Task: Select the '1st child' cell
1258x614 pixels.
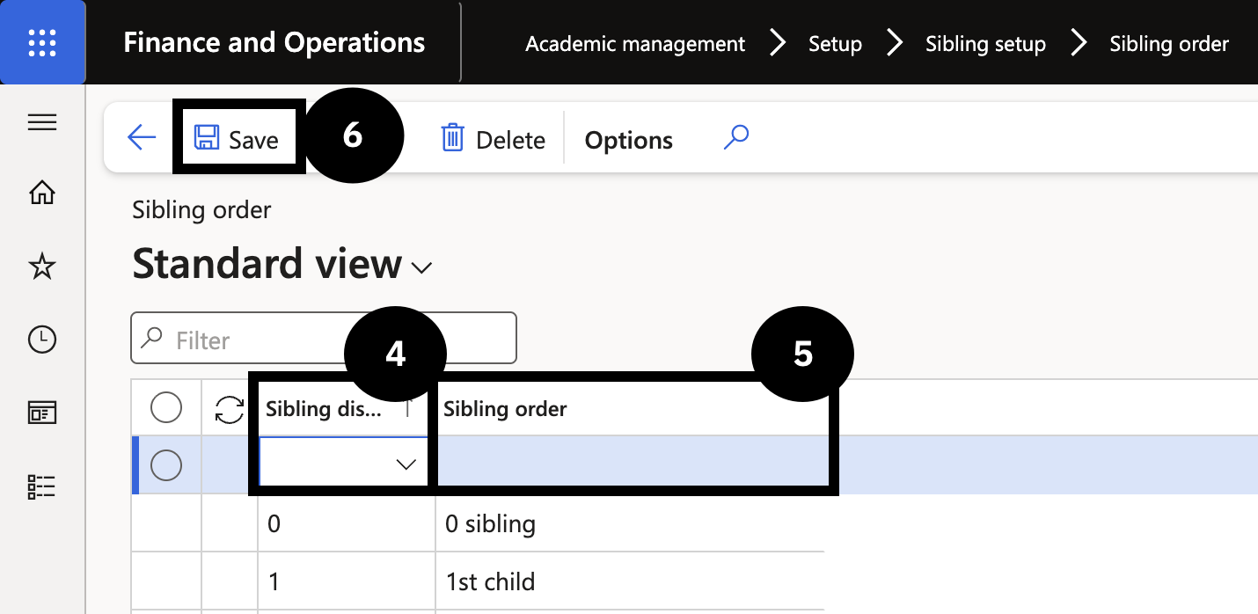Action: click(x=630, y=581)
